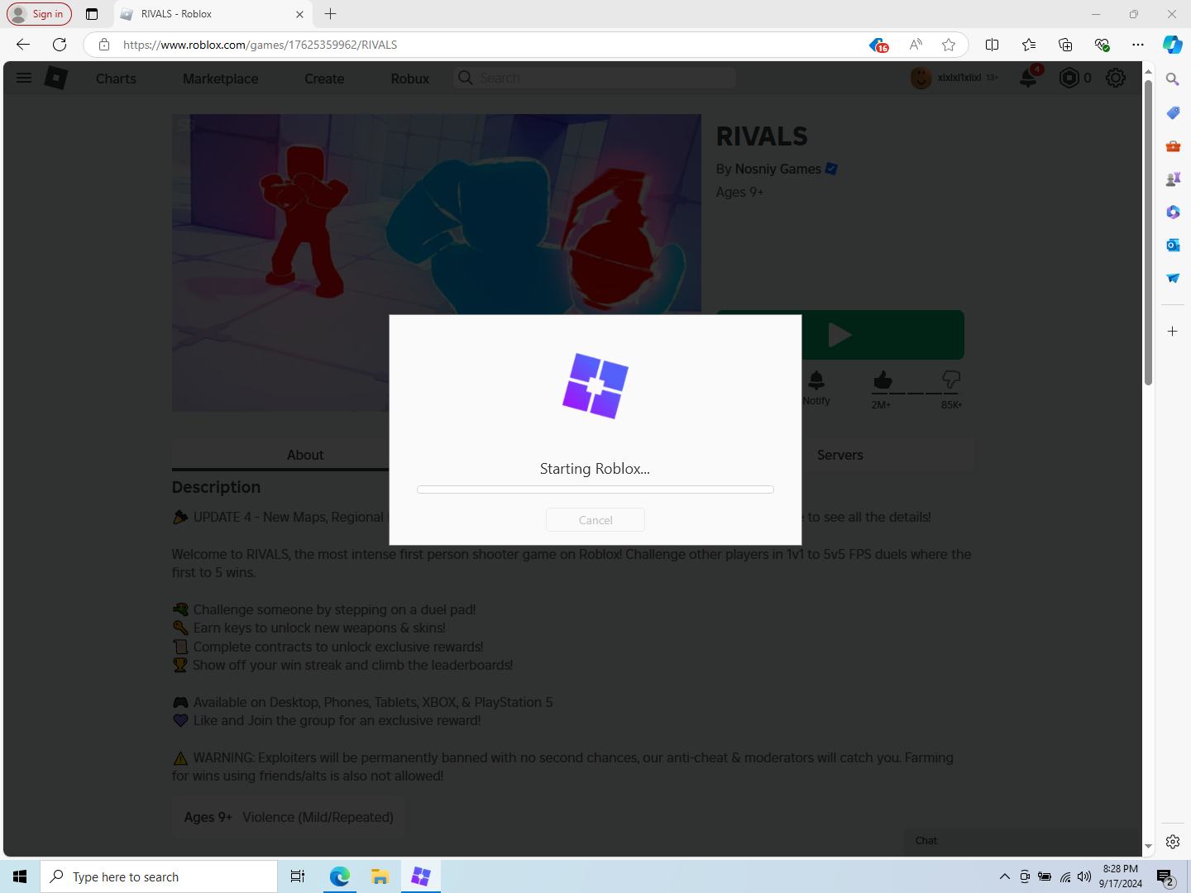Open Copilot sidebar button
Screen dimensions: 1191x893
point(1173,45)
